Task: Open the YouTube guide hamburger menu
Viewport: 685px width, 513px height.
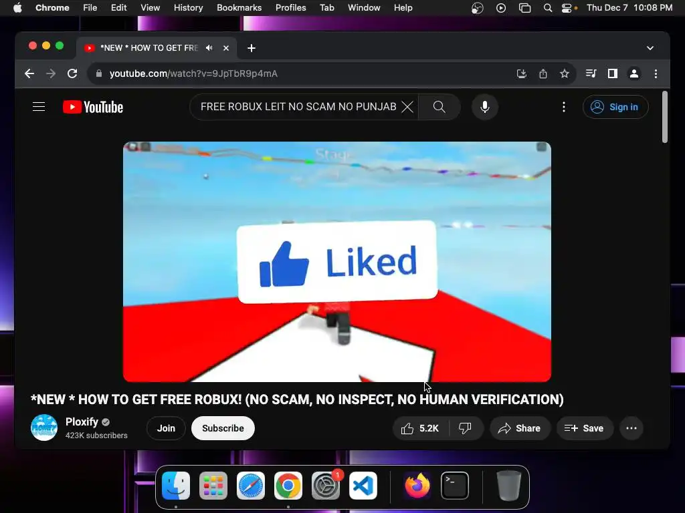Action: 39,107
